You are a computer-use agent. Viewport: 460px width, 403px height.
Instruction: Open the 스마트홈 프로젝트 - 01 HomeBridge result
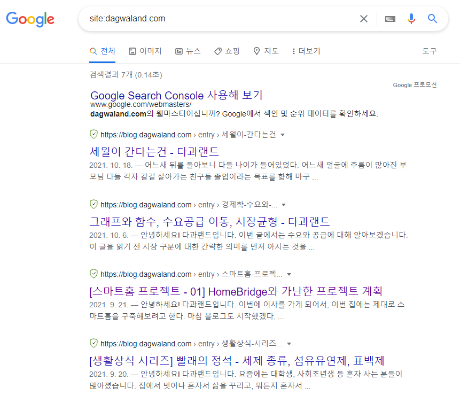236,291
